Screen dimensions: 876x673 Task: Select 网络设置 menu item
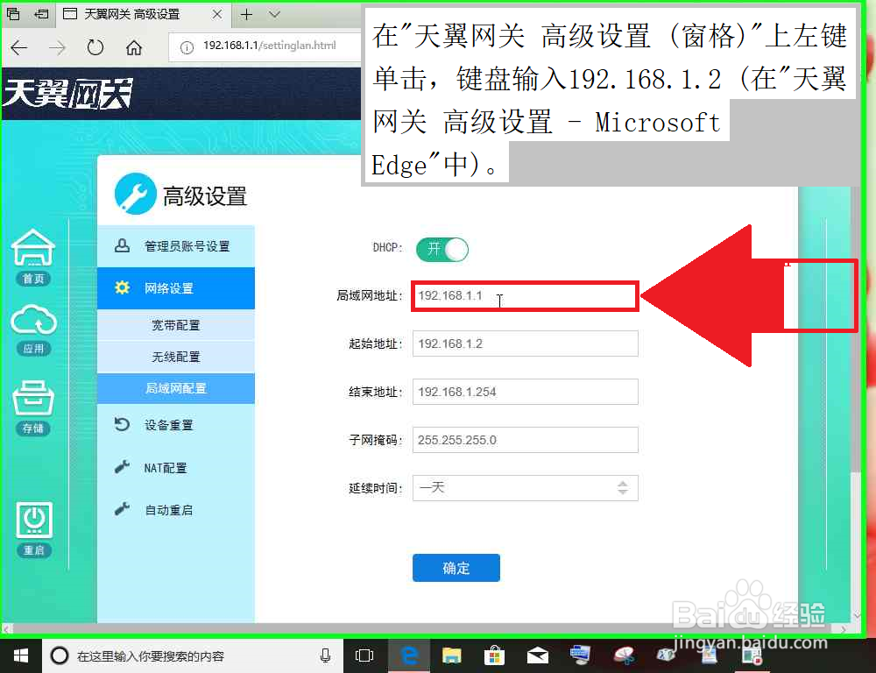coord(176,288)
